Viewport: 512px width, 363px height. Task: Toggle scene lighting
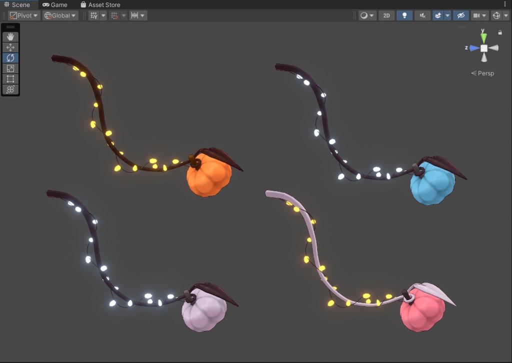(404, 15)
